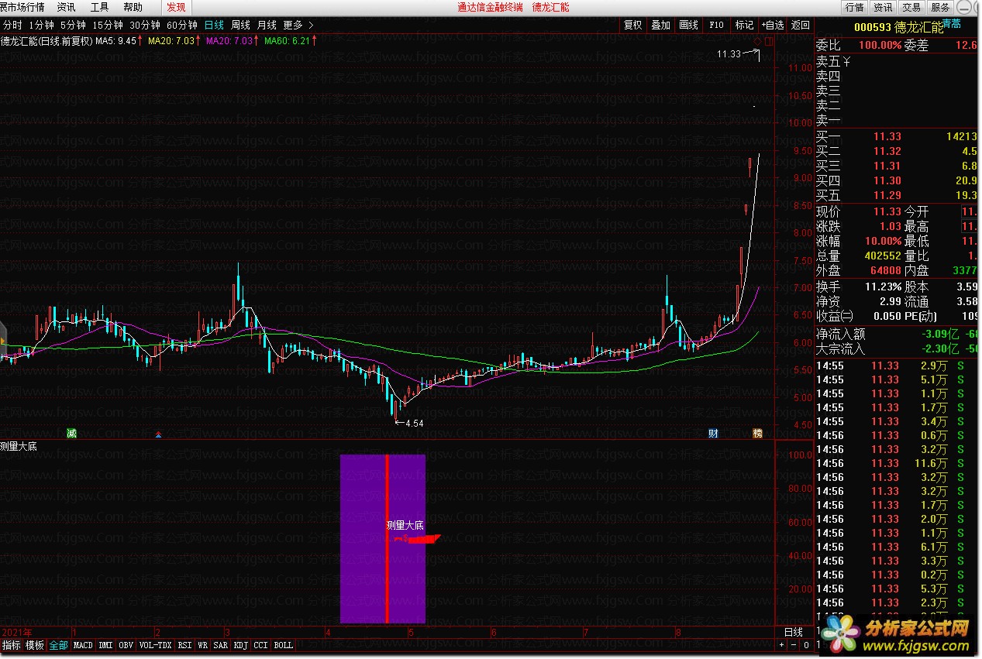982x659 pixels.
Task: Click the 榜 ranking marker icon
Action: pyautogui.click(x=758, y=433)
